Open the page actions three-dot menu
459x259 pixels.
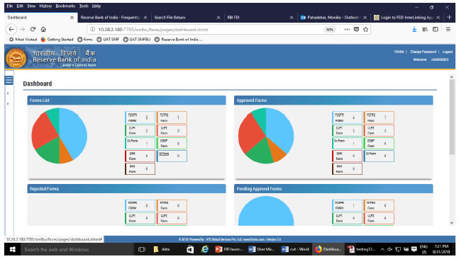[347, 29]
